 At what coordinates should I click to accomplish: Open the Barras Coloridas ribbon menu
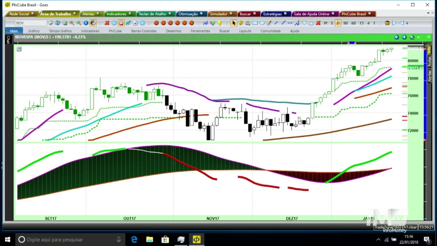point(144,31)
